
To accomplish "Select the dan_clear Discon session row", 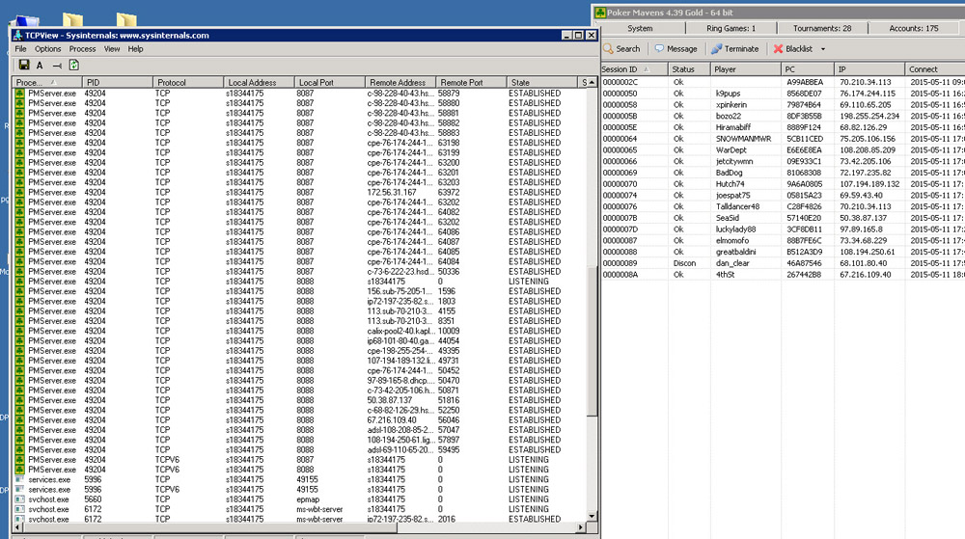I will tap(783, 263).
